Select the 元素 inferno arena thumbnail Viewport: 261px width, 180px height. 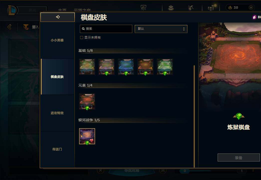[x=87, y=101]
